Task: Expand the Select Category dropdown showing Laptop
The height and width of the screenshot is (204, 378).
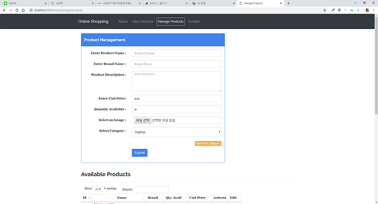Action: pos(176,132)
